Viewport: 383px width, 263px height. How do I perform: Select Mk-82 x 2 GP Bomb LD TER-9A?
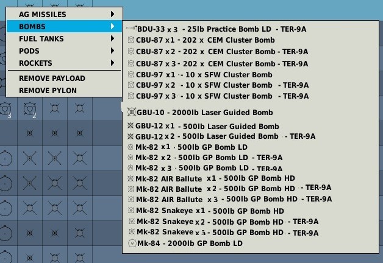[205, 158]
